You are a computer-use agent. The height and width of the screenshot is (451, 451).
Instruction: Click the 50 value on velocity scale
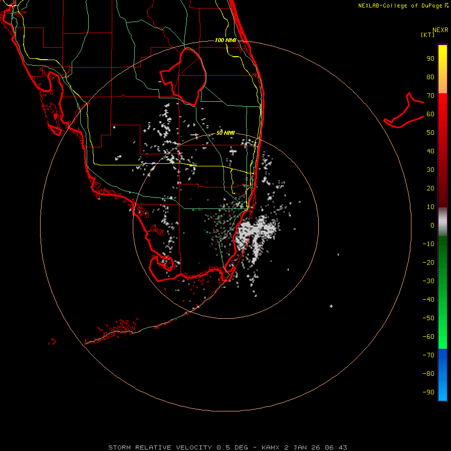click(x=430, y=133)
